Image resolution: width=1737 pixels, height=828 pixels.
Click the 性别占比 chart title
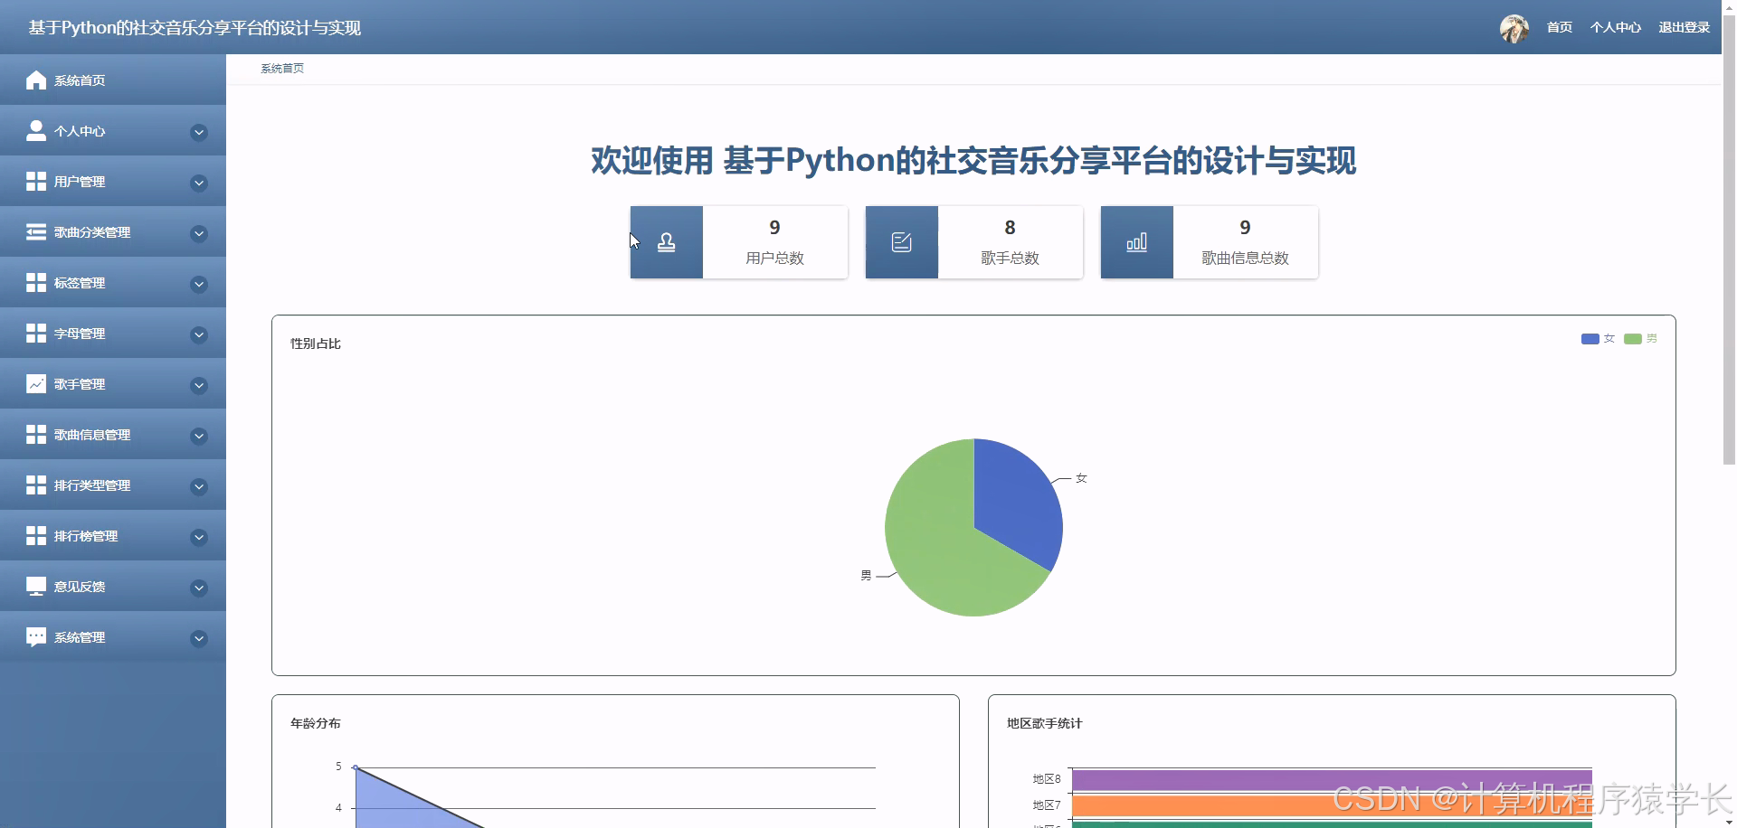pos(316,343)
